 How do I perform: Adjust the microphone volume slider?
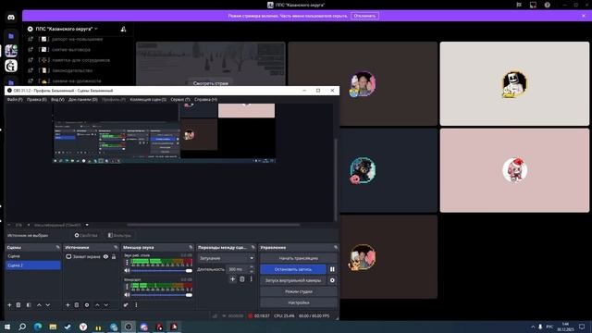coord(162,295)
